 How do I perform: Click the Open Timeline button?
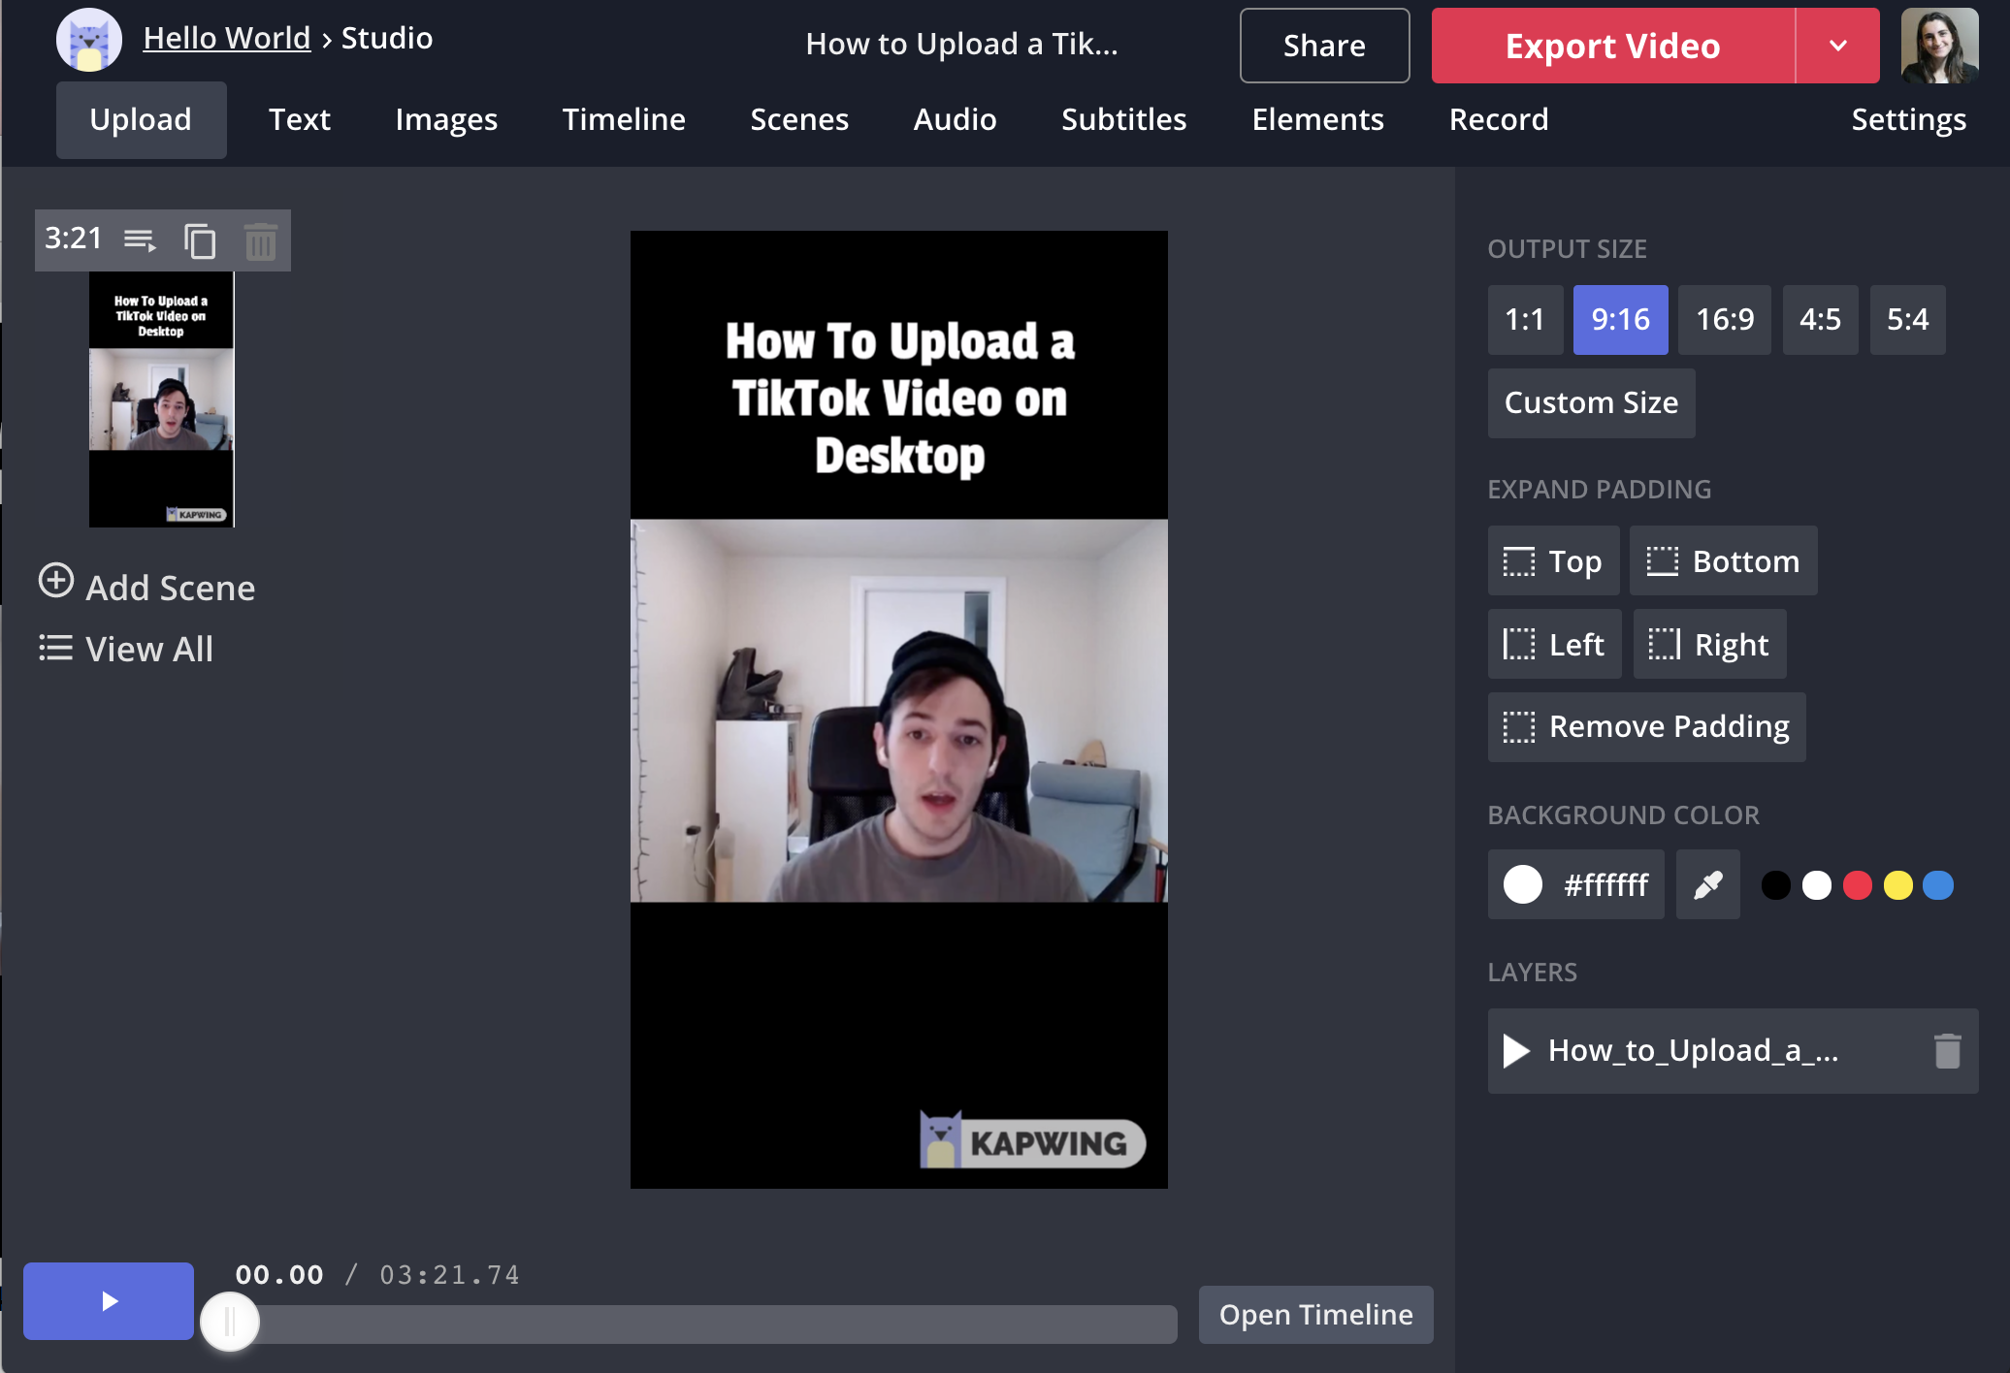pos(1315,1314)
